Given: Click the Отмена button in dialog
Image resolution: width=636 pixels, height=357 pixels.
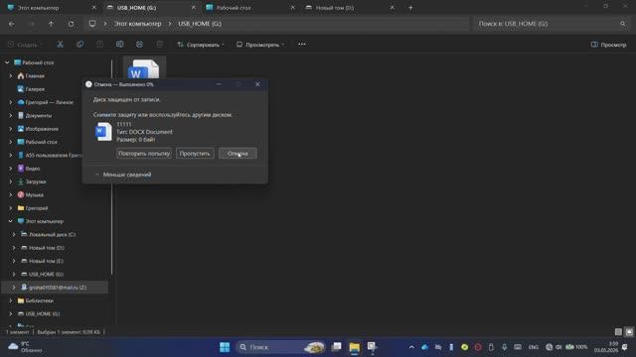Looking at the screenshot, I should pos(238,154).
